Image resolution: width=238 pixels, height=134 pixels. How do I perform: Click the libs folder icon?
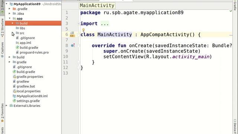[x=17, y=28]
